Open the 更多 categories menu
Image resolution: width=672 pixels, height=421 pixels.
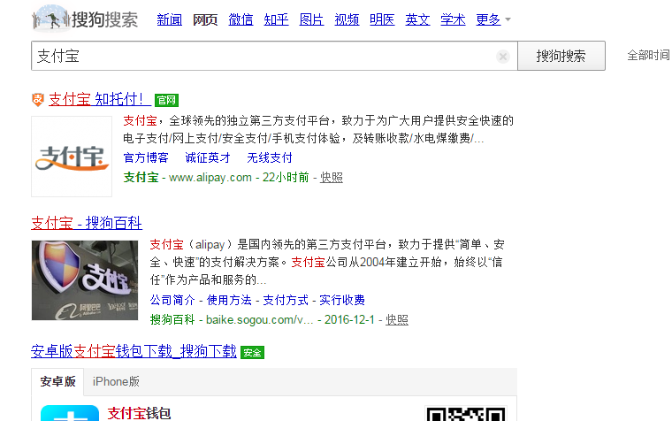[488, 19]
